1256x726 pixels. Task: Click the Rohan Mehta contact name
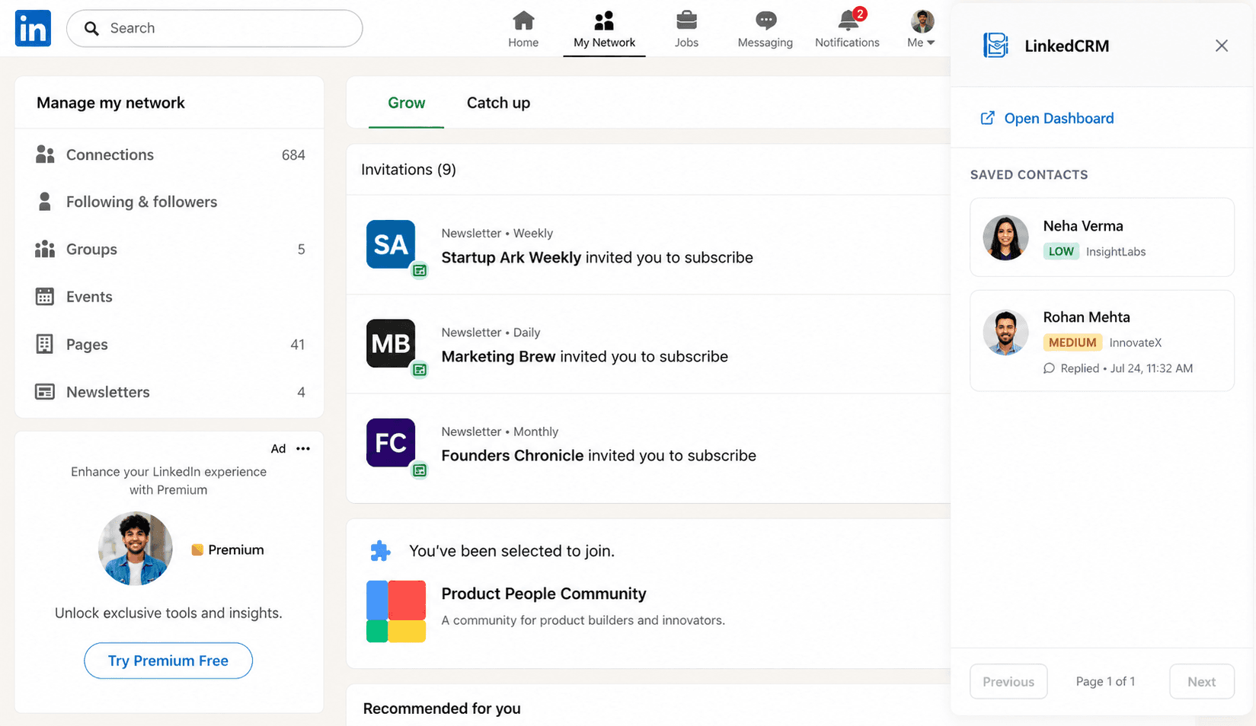tap(1087, 317)
